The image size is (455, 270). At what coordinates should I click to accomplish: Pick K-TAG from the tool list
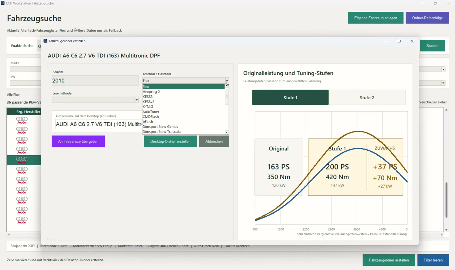(184, 107)
